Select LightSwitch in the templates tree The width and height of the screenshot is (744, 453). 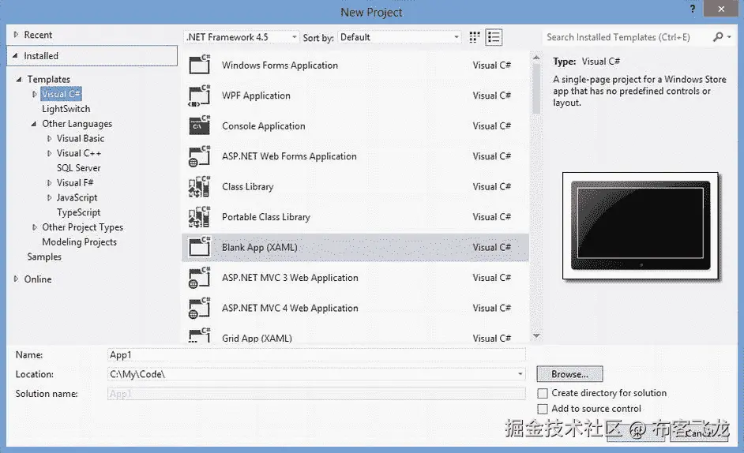[x=66, y=109]
